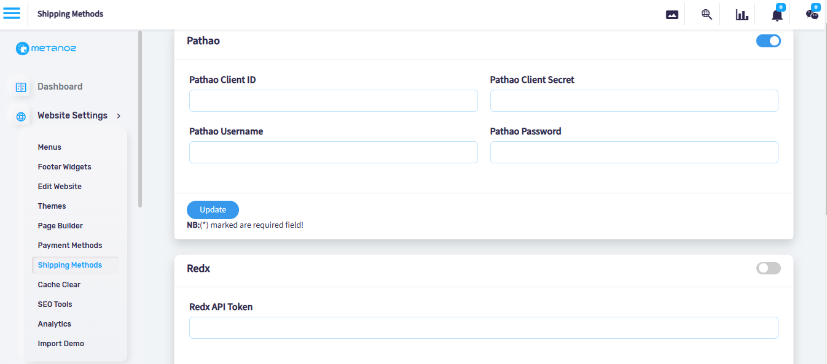Select the Shipping Methods menu item
The image size is (827, 364).
pyautogui.click(x=70, y=265)
